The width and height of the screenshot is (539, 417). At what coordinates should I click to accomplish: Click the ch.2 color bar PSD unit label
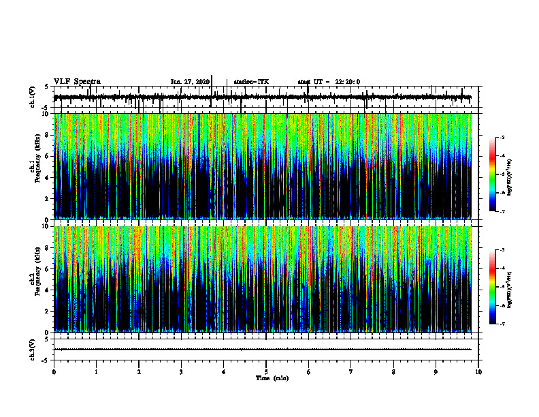(510, 290)
